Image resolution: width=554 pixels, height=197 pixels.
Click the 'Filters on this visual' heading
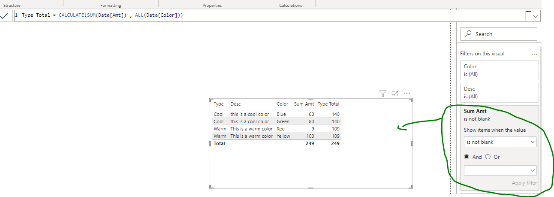482,54
